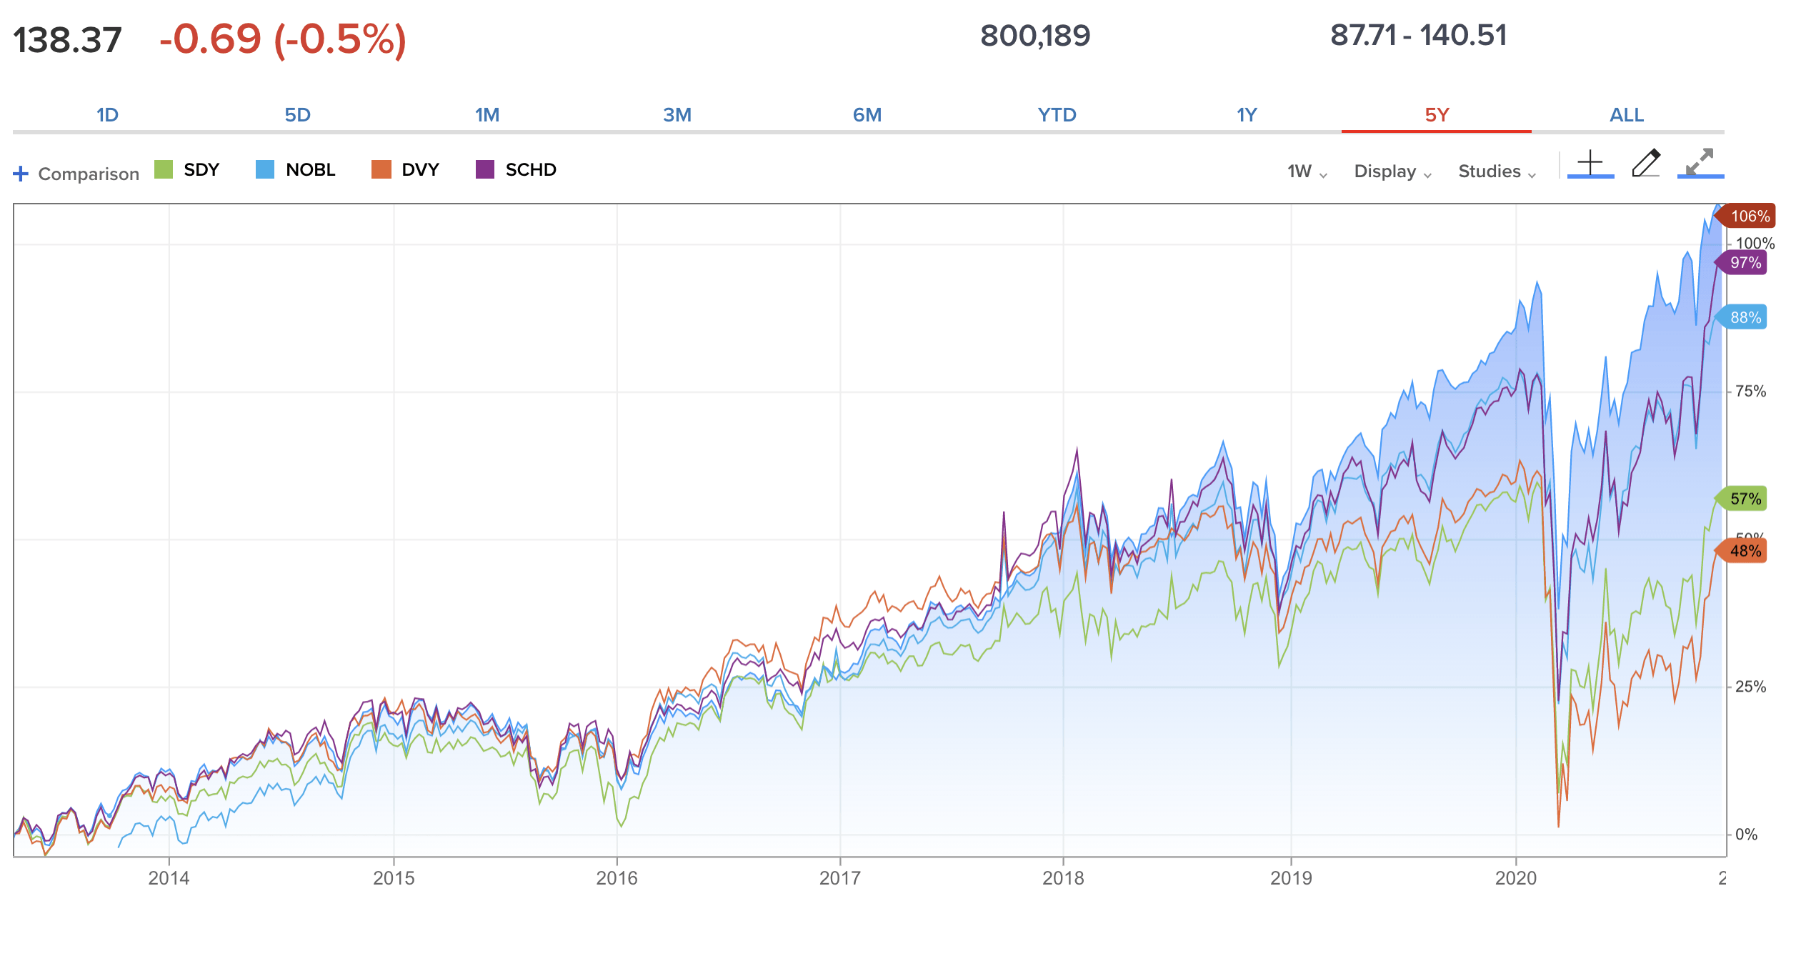
Task: Click the 2015 x-axis label
Action: (394, 878)
